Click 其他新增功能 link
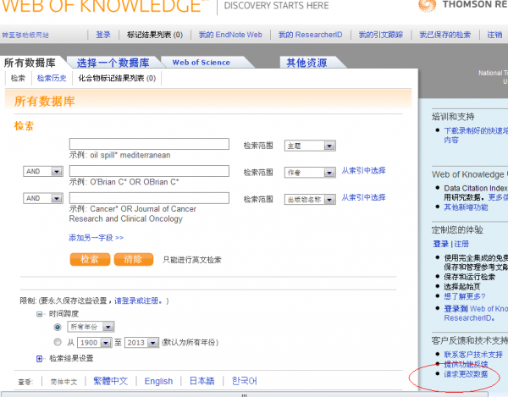Screen dimensions: 508x397 466,207
